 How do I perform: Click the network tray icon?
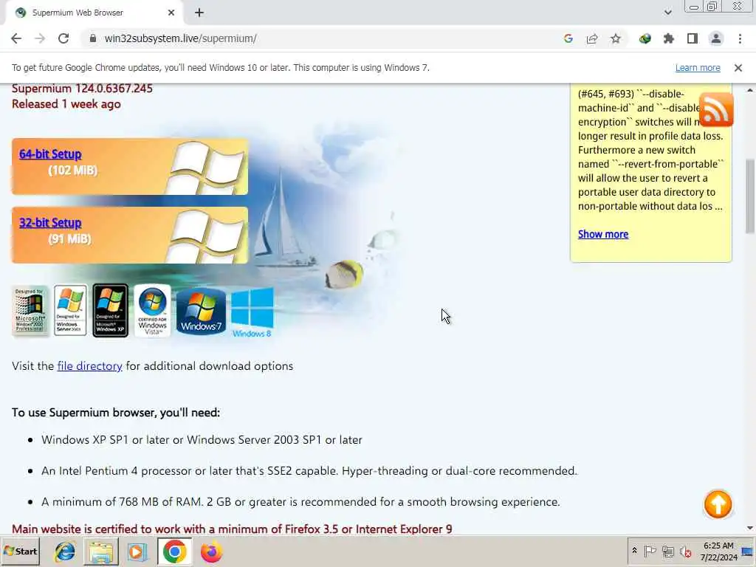(667, 551)
